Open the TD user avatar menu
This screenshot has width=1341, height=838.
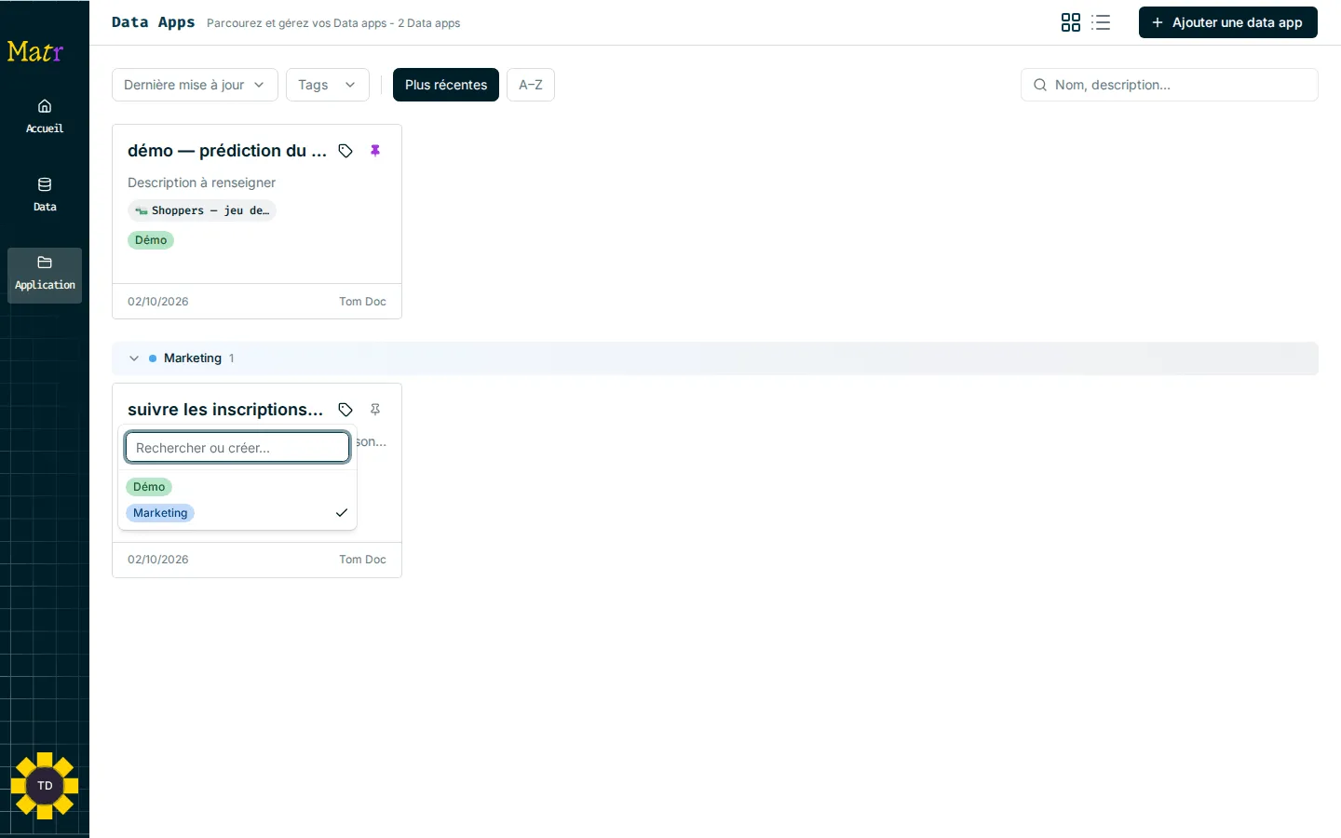click(45, 786)
